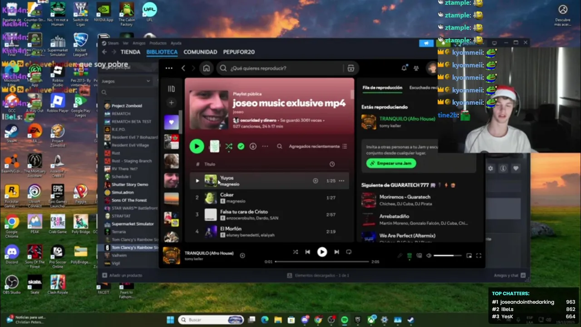
Task: Open Steam from the taskbar
Action: click(x=411, y=320)
